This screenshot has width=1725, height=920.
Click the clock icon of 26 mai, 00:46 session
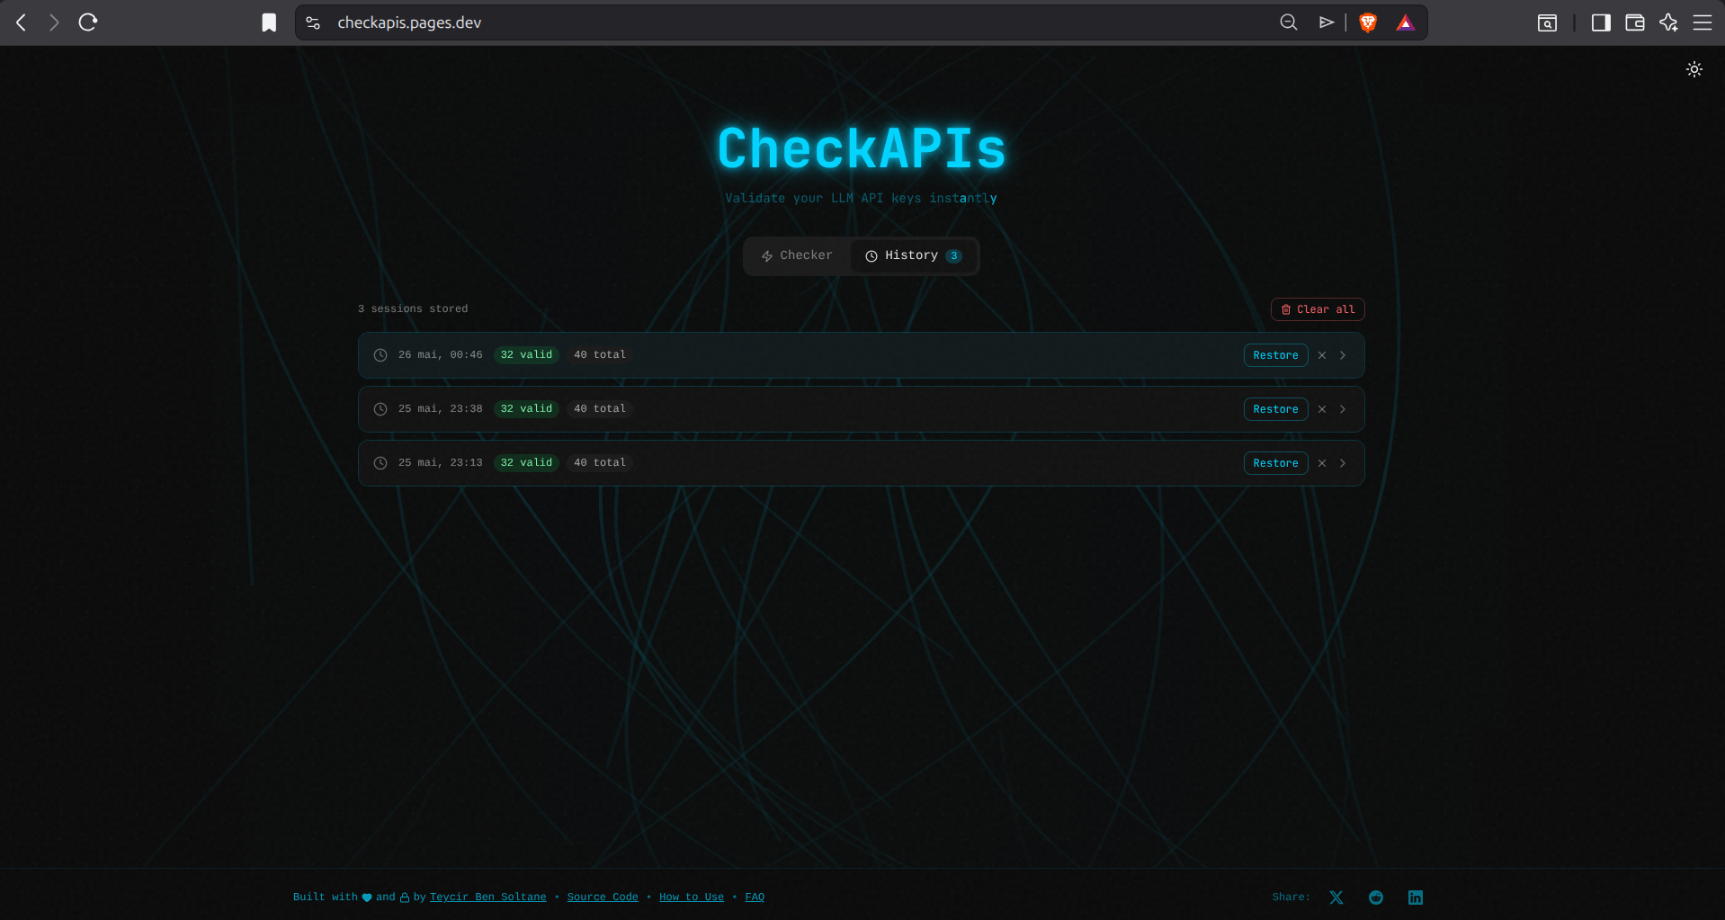click(x=380, y=355)
